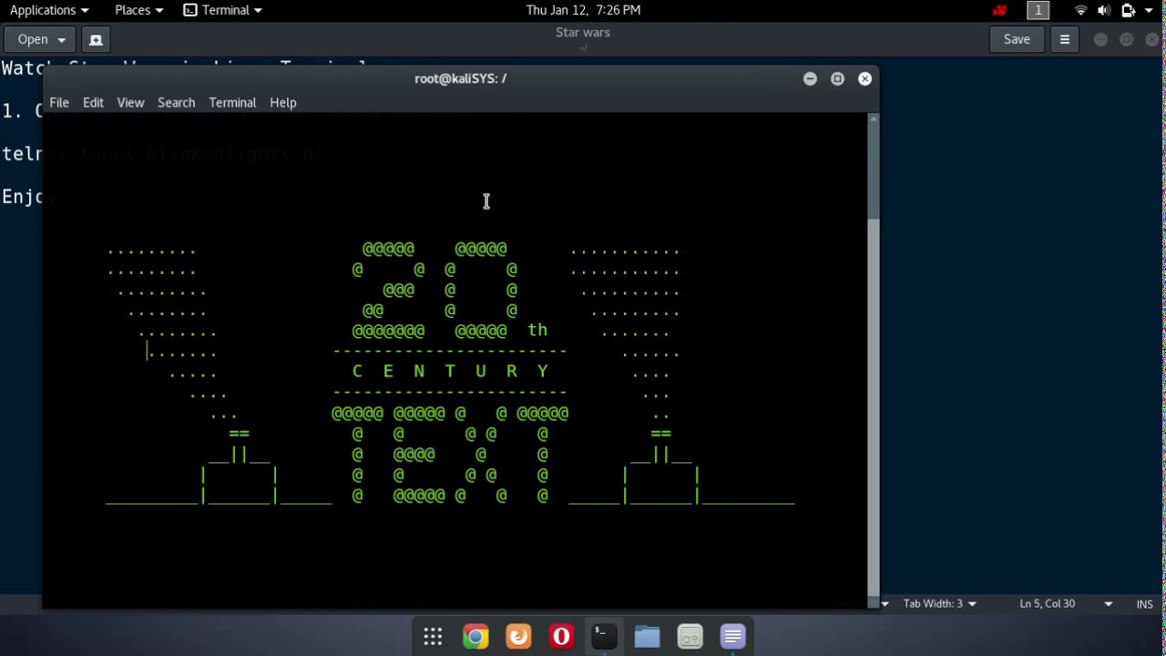The image size is (1166, 656).
Task: Switch to the Terminal dock icon
Action: point(604,636)
